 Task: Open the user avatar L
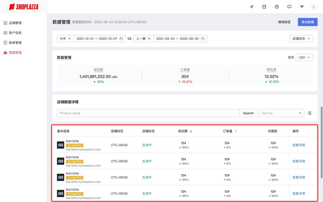(x=314, y=7)
